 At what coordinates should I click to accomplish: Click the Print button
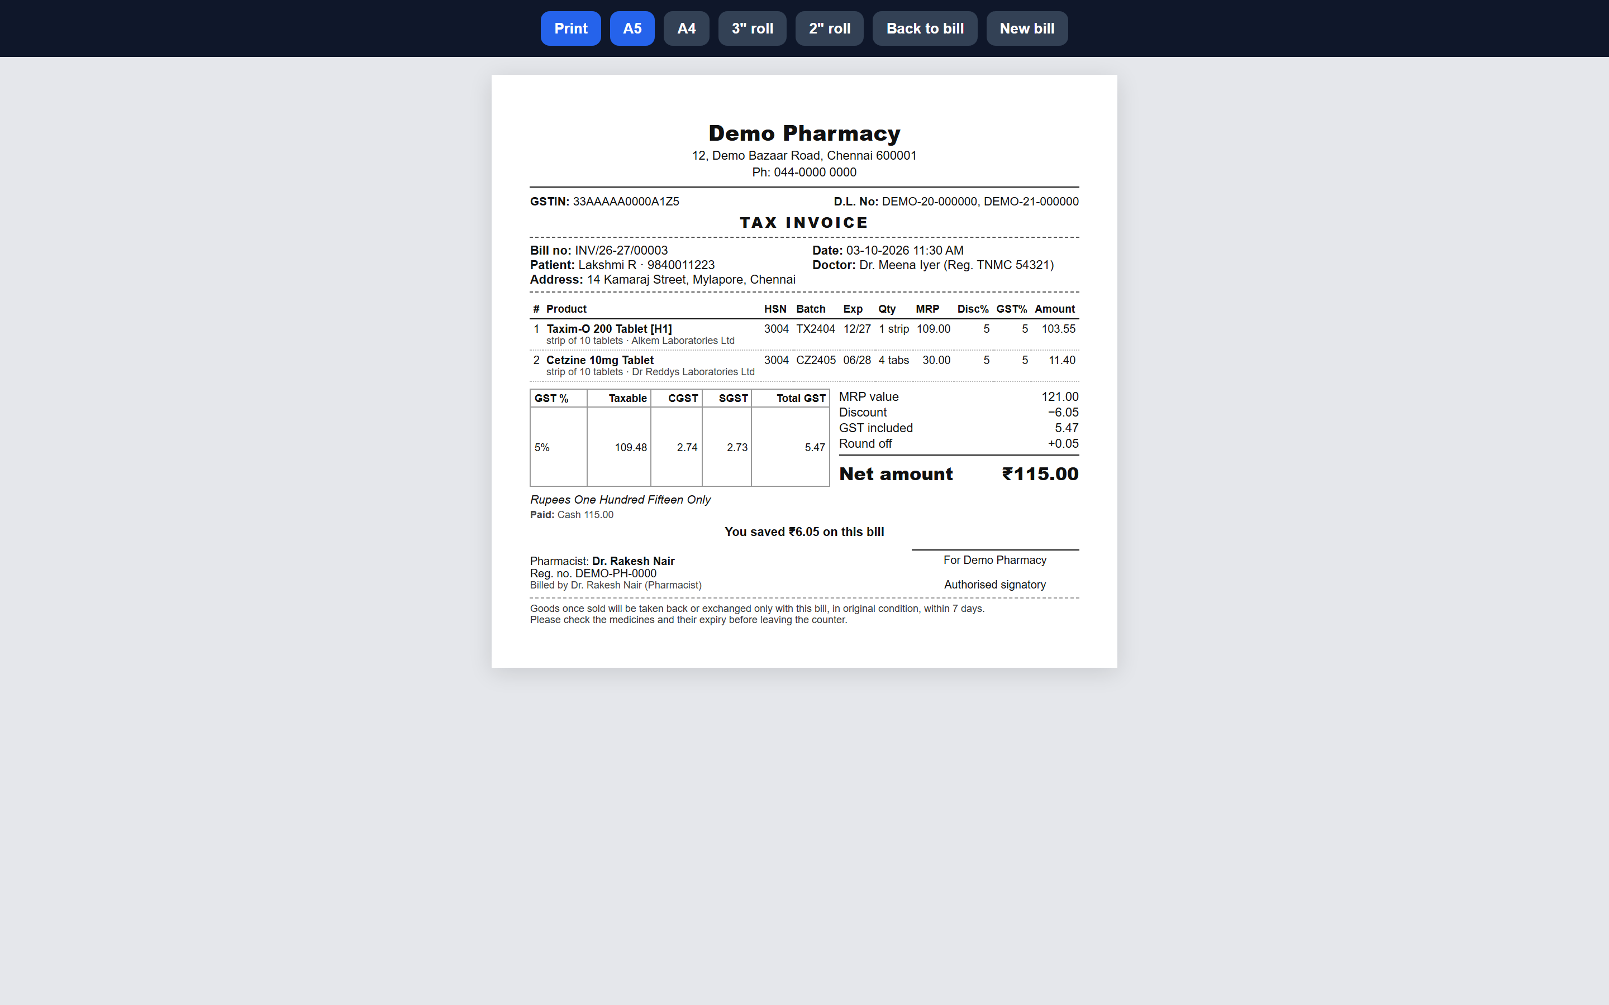pos(570,28)
